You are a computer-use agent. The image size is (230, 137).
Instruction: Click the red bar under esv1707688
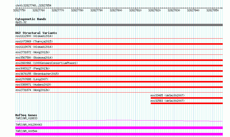[119, 82]
